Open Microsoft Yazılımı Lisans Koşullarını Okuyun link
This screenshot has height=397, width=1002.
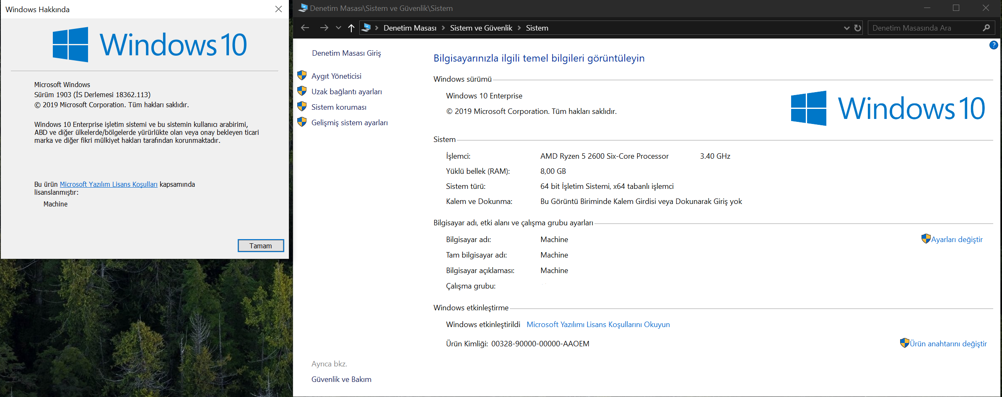coord(598,325)
